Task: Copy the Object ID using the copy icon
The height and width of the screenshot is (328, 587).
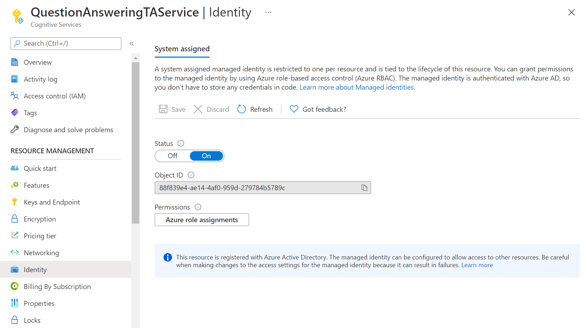Action: pos(364,187)
